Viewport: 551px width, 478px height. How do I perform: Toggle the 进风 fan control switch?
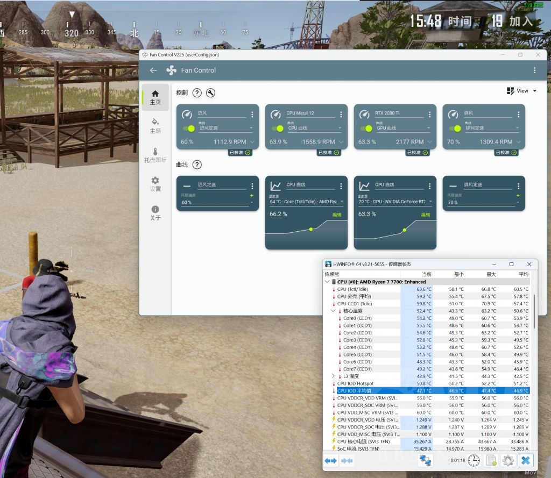point(191,129)
